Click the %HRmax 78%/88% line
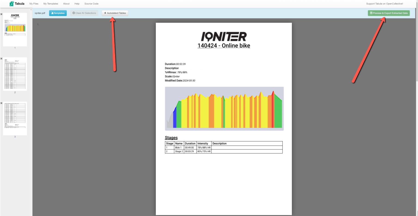The width and height of the screenshot is (418, 216). coord(176,72)
